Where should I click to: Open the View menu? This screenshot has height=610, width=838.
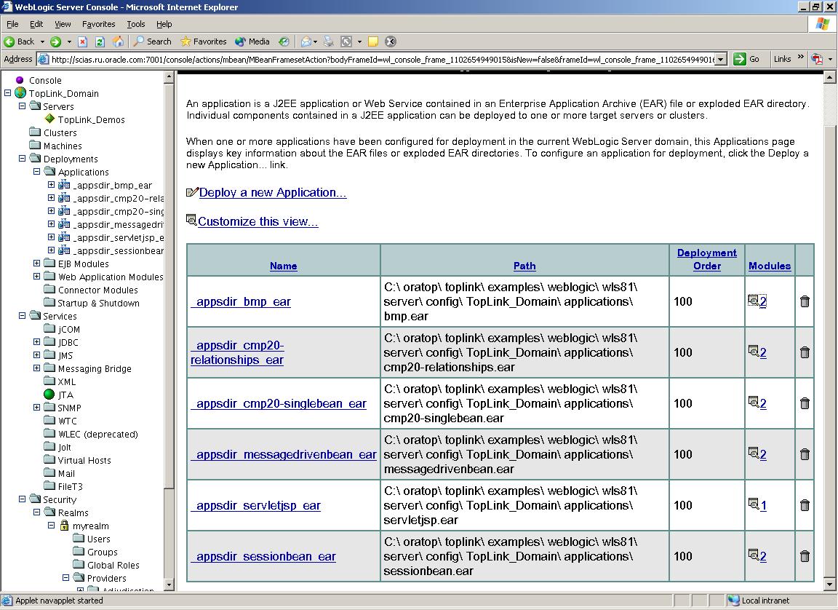(x=63, y=24)
